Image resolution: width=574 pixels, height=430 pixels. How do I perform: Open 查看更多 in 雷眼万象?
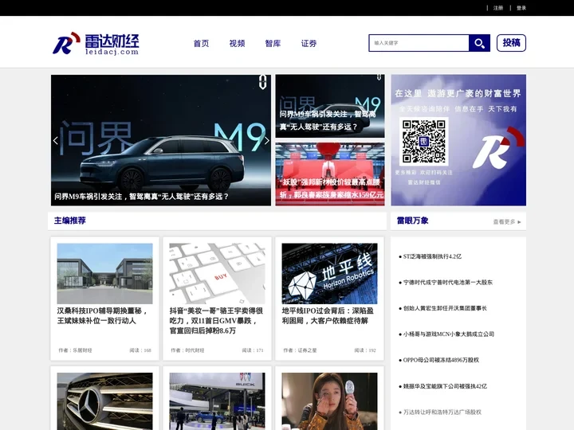click(x=507, y=221)
